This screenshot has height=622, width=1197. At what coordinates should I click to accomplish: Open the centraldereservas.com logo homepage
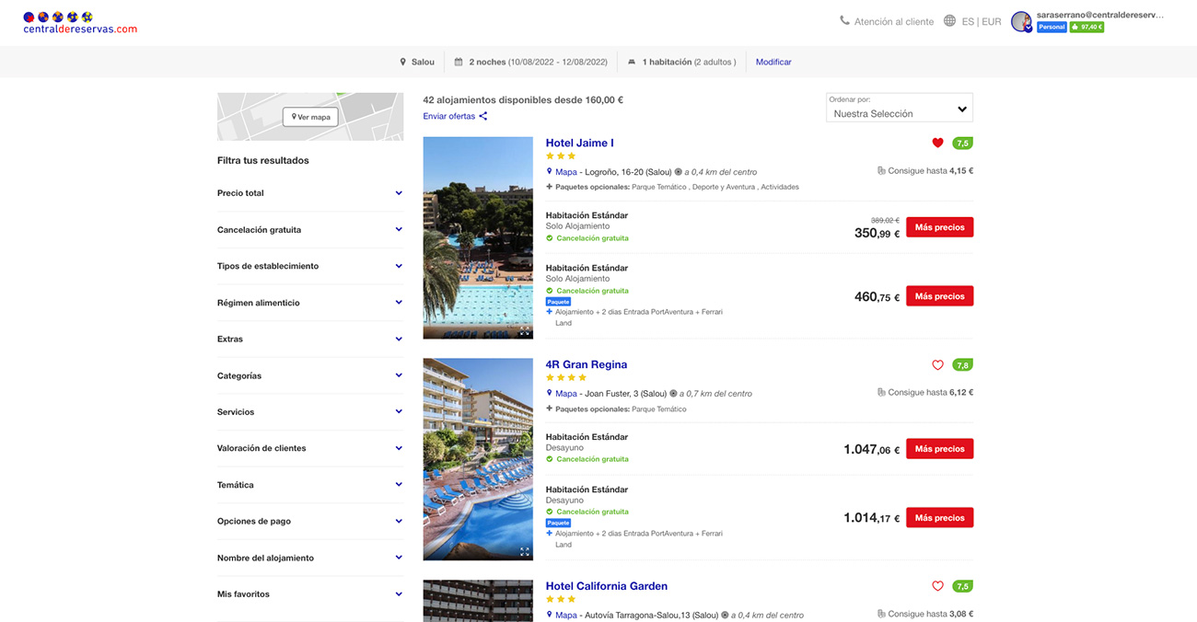coord(80,23)
